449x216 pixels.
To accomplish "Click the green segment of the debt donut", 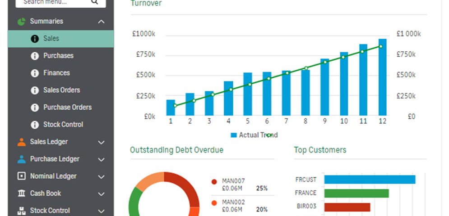I will click(x=134, y=202).
